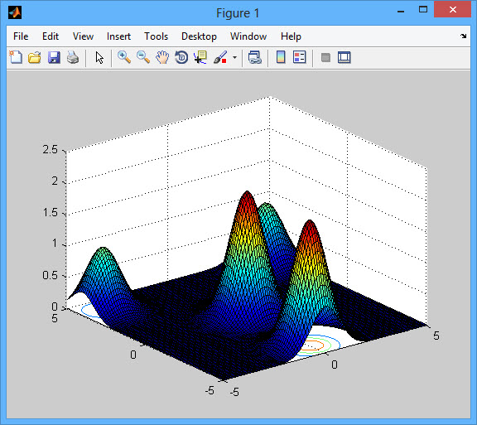Select the Edit Plot arrow tool

point(99,57)
